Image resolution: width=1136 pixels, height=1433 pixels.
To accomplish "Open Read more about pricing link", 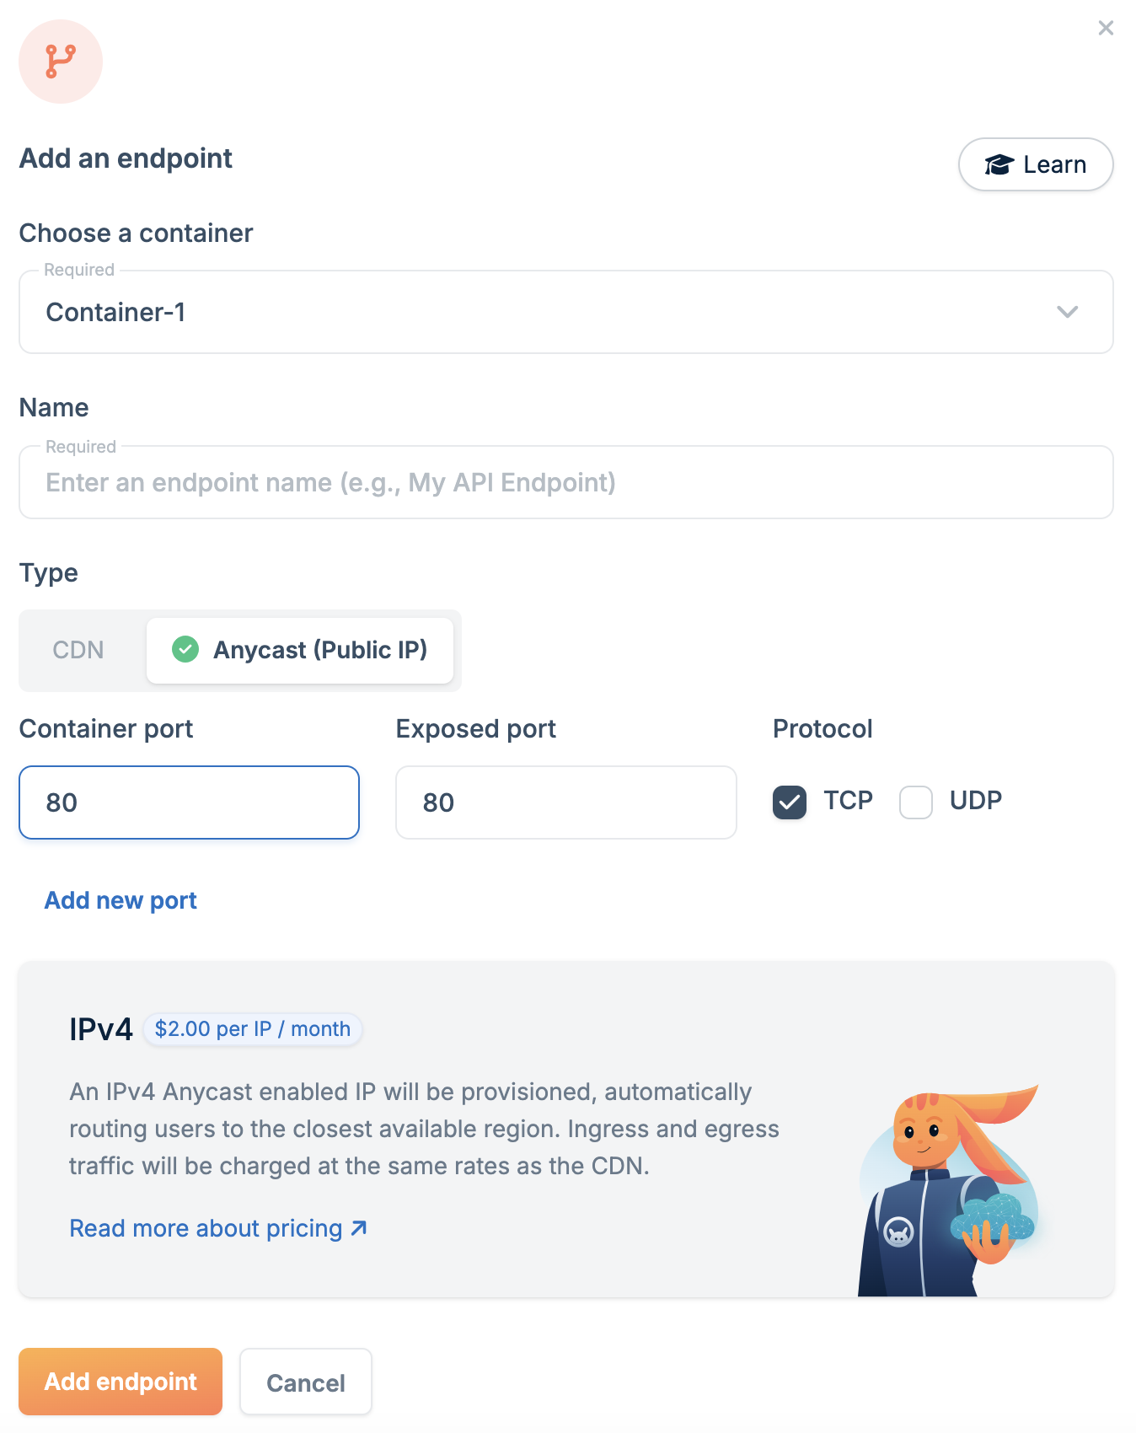I will (x=206, y=1228).
